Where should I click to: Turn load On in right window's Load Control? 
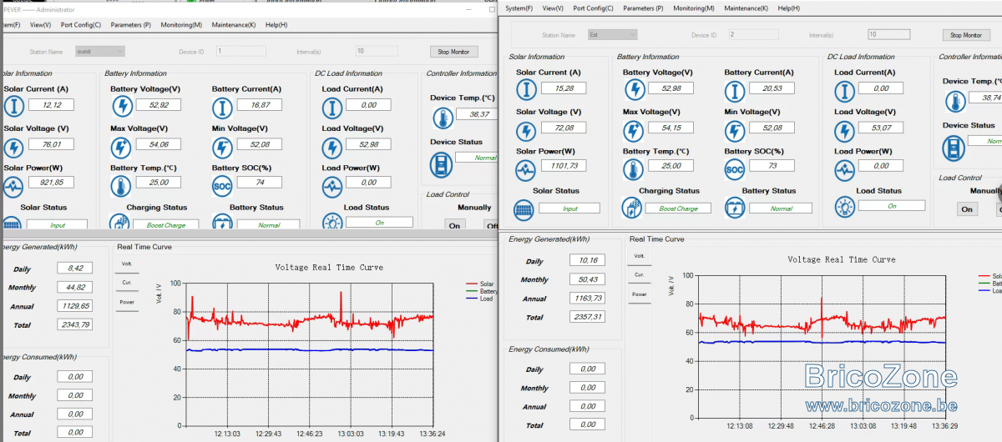tap(967, 208)
